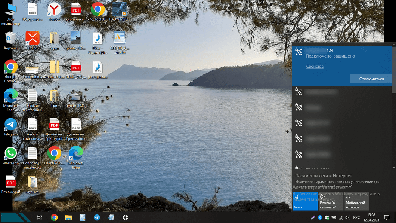Switch input language РУС indicator
The width and height of the screenshot is (396, 223).
tap(356, 217)
